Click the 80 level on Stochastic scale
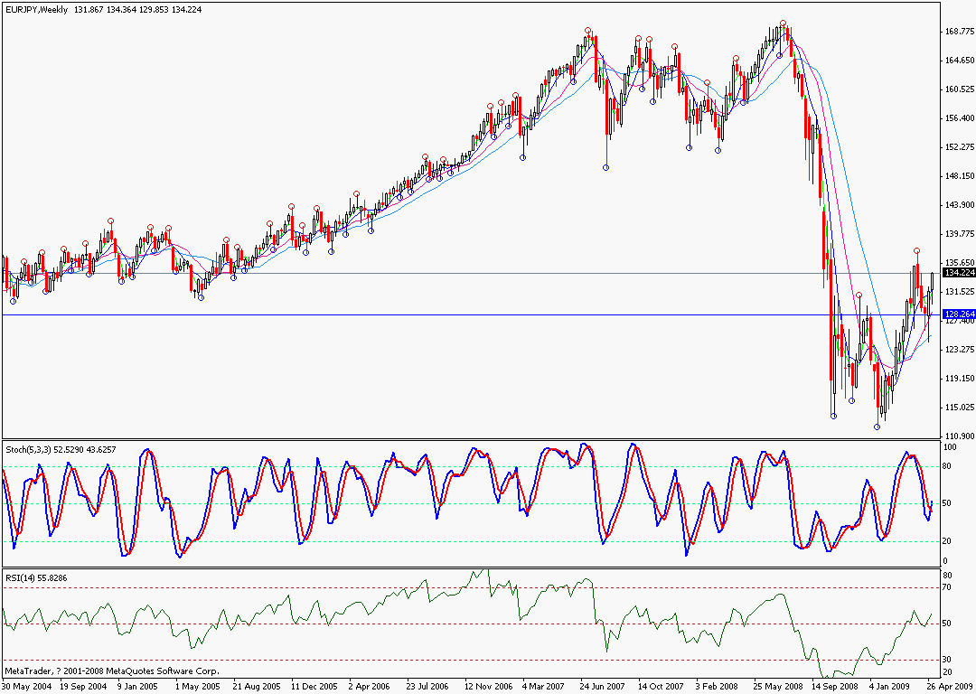Viewport: 976px width, 694px height. coord(948,466)
